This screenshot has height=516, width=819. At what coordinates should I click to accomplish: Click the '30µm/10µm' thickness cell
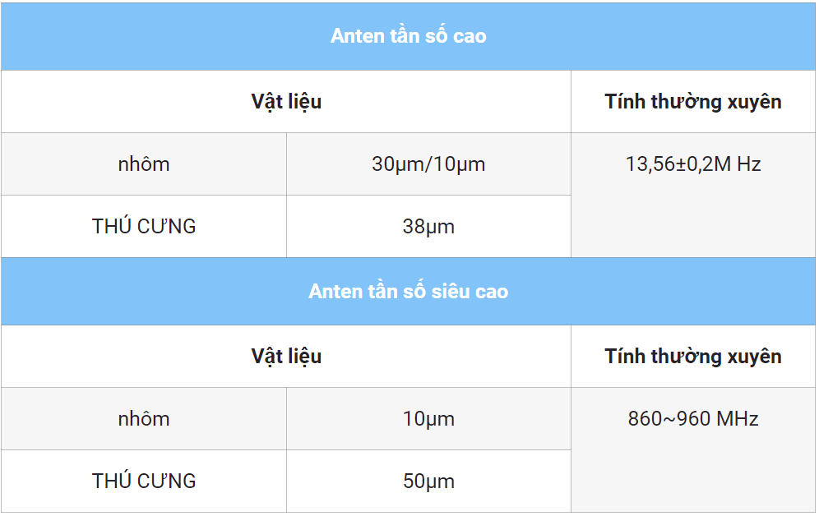[x=428, y=164]
